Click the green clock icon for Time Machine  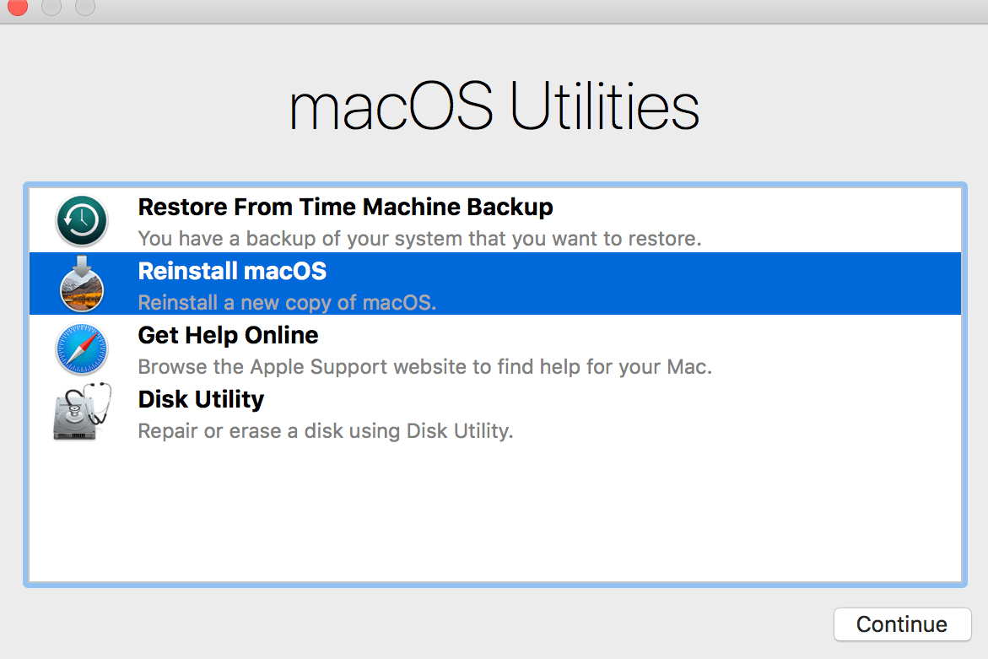point(81,220)
